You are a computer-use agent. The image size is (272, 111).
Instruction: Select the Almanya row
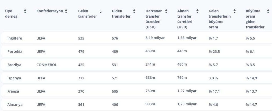click(137, 104)
